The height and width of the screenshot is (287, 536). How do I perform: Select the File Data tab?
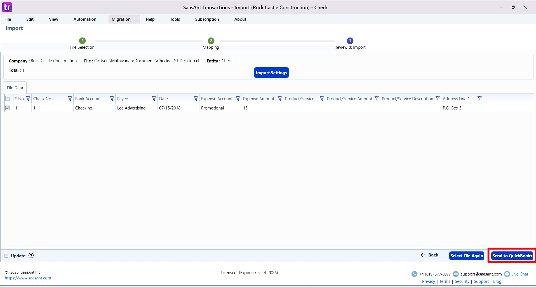click(x=15, y=88)
